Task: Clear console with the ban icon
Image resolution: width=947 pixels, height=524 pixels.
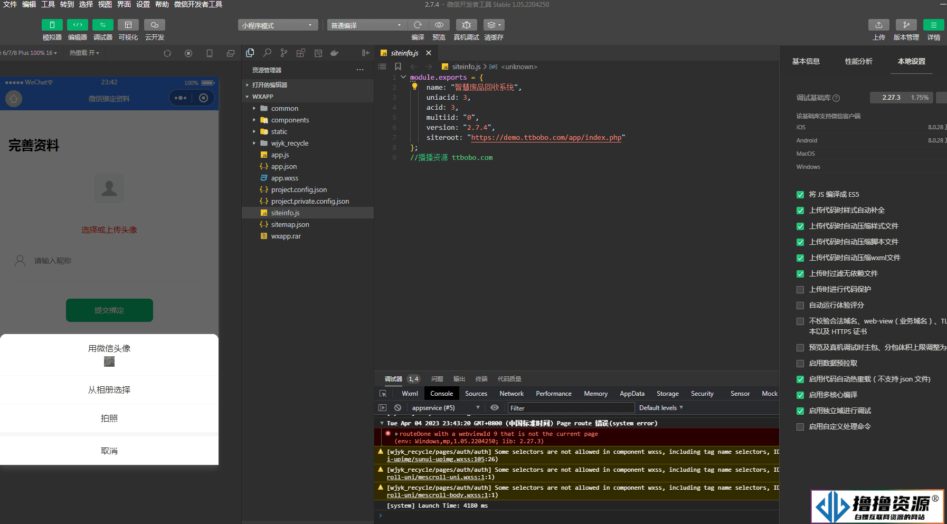Action: (397, 408)
